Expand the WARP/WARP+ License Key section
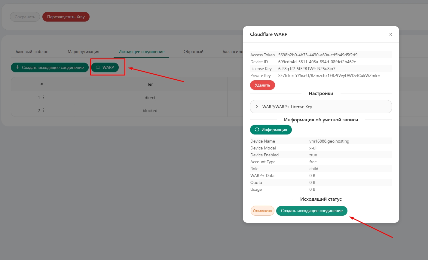The height and width of the screenshot is (260, 428). (x=321, y=107)
